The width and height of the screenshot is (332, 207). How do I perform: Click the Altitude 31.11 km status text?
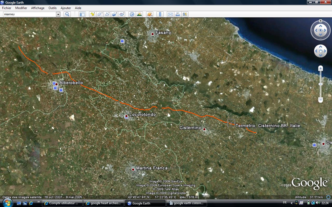pos(309,197)
